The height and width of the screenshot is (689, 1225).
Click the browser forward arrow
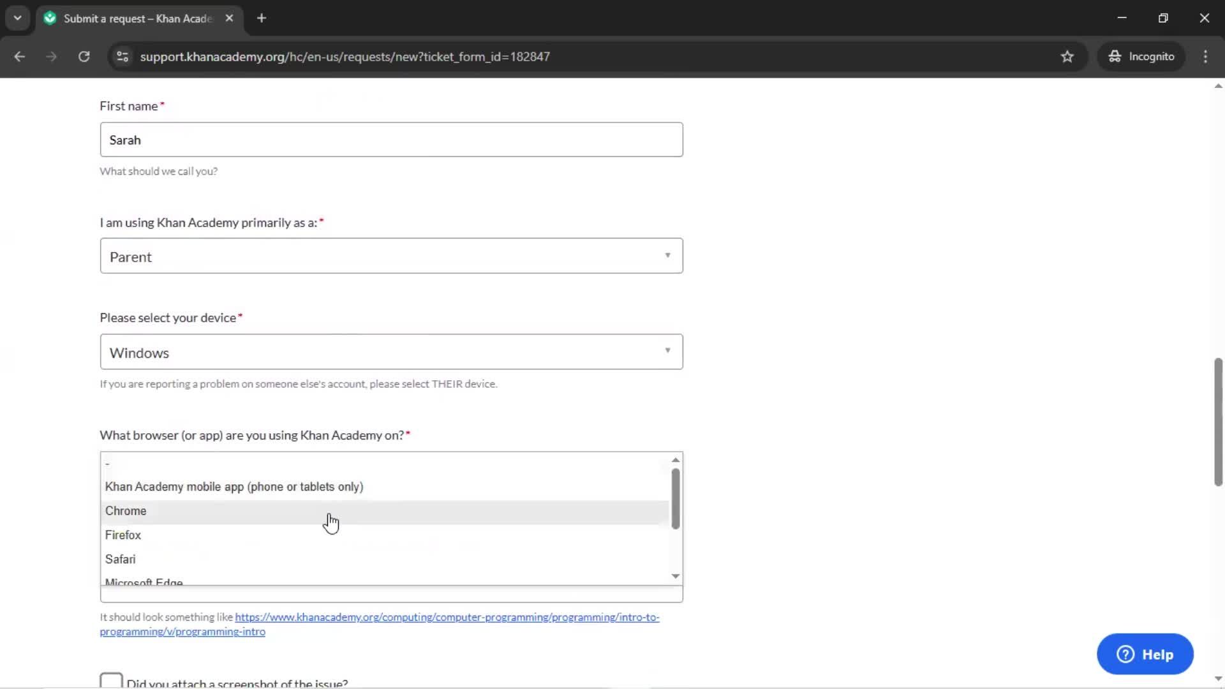click(x=51, y=56)
